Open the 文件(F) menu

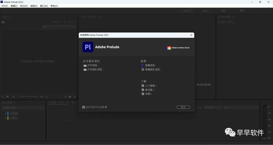point(5,6)
